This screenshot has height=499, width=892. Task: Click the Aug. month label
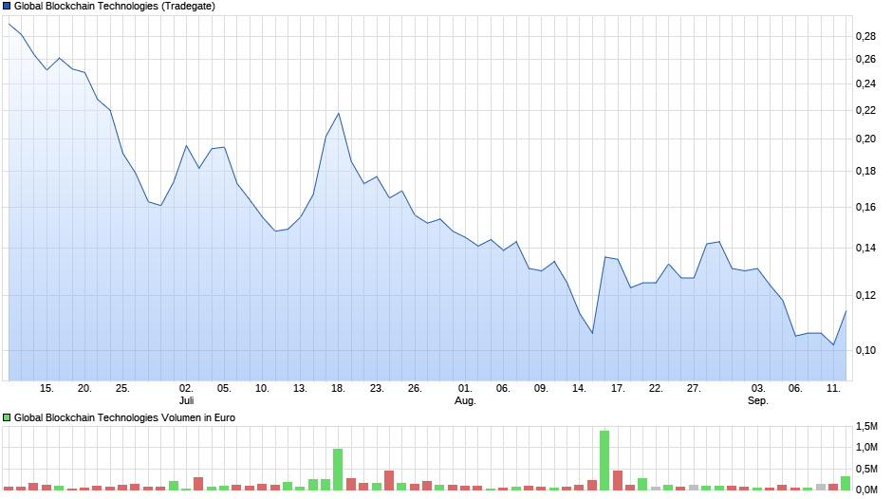click(465, 400)
